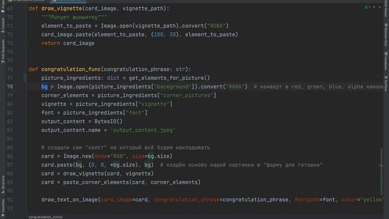This screenshot has width=389, height=219.
Task: Click congratulation_func() breadcrumb at bottom
Action: click(46, 217)
